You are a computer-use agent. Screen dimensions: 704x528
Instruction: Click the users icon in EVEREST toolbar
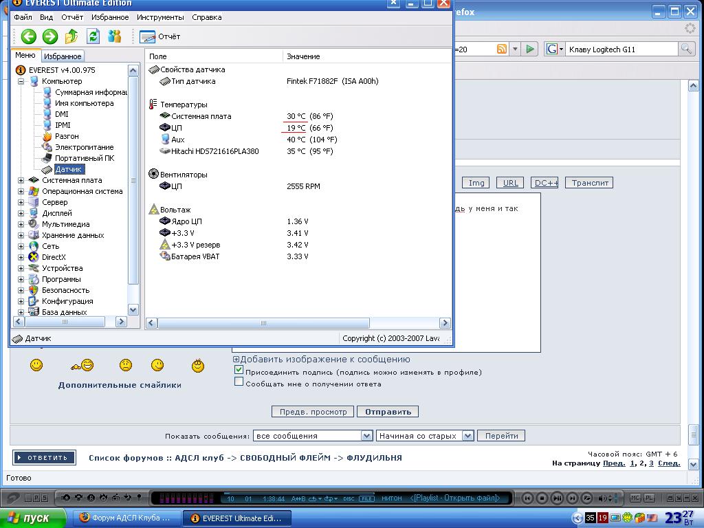pyautogui.click(x=115, y=36)
